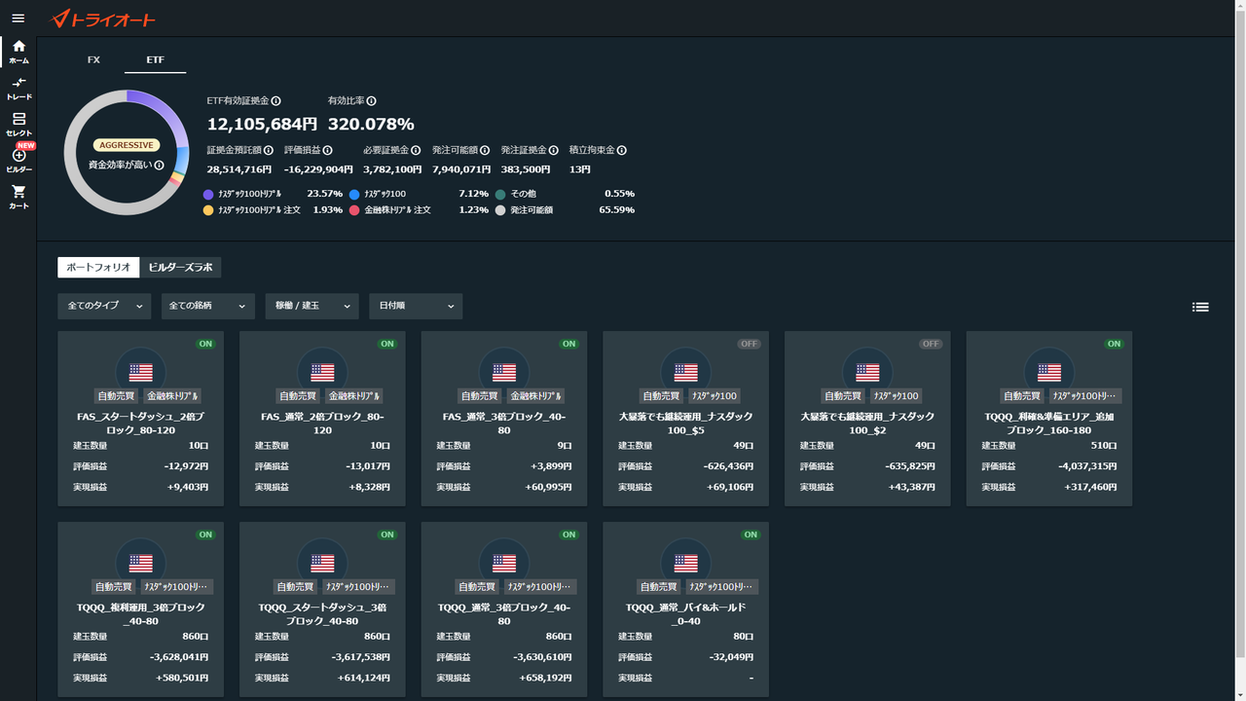Show info for 発注可能額 in the summary
Viewport: 1246px width, 701px height.
[x=485, y=151]
